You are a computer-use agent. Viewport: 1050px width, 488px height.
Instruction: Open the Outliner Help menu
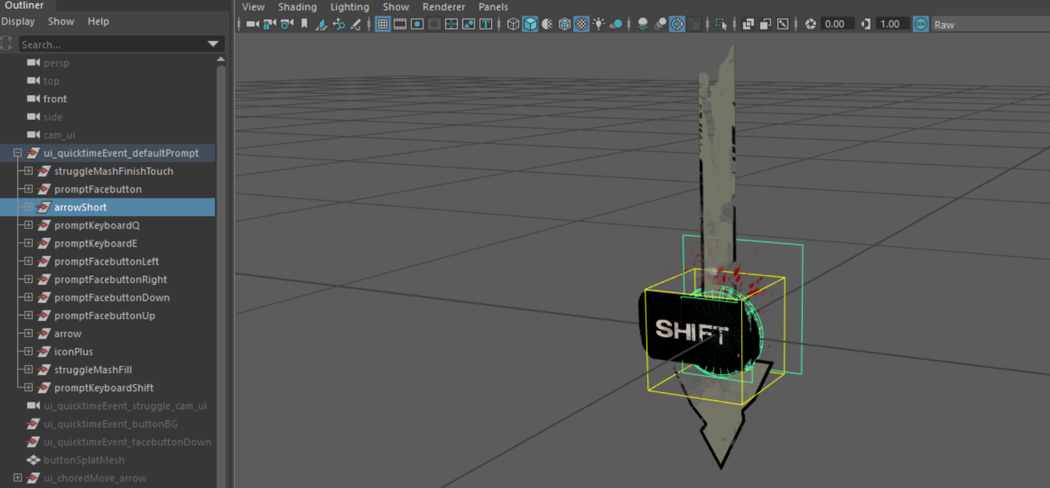click(98, 21)
